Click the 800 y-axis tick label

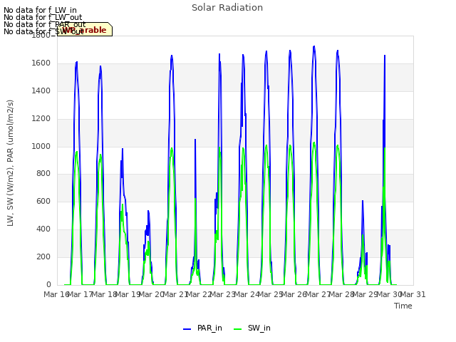tap(43, 174)
